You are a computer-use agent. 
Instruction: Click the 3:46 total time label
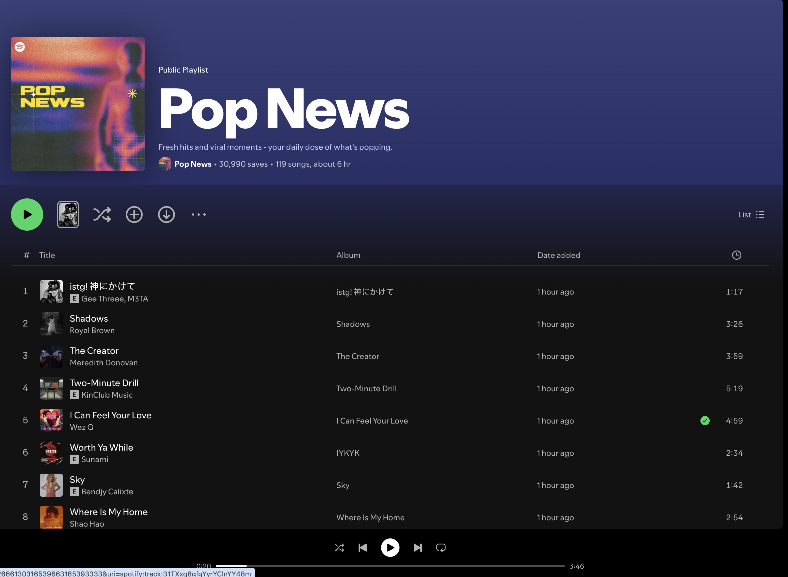click(577, 566)
